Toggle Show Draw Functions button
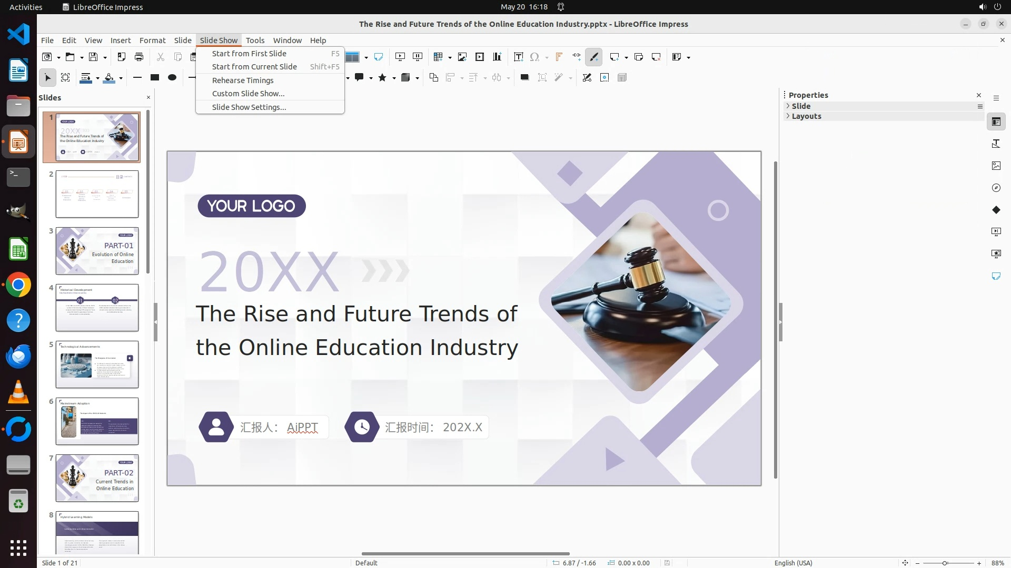 tap(594, 57)
